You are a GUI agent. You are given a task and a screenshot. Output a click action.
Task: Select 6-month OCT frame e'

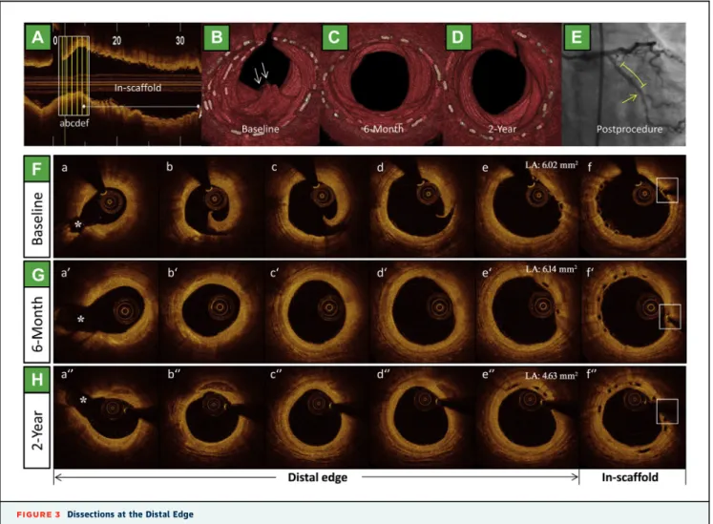click(x=528, y=311)
